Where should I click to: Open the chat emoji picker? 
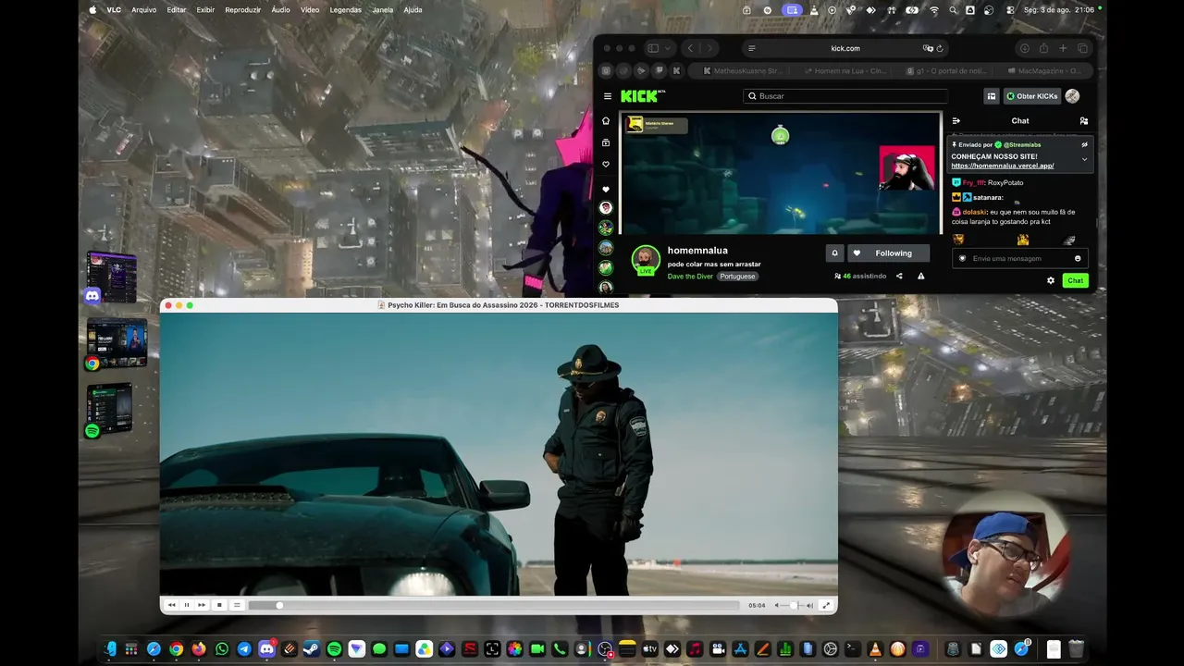pos(1078,258)
